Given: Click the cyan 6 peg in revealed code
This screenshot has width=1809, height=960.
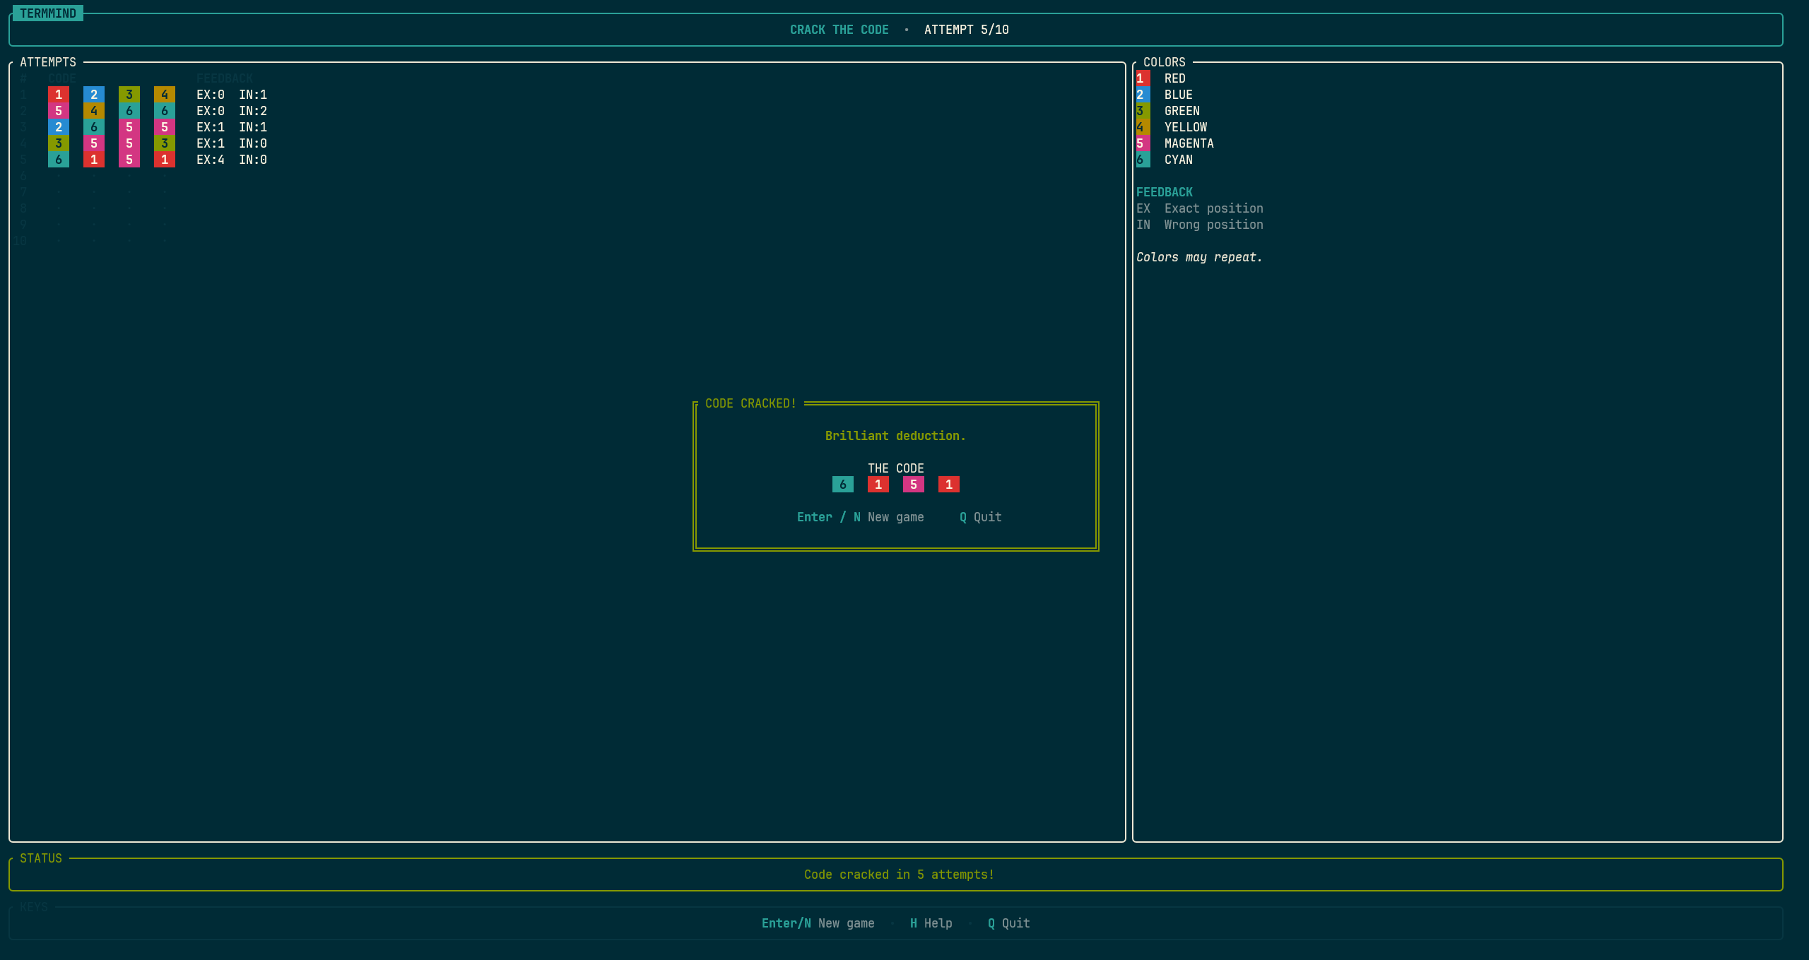Looking at the screenshot, I should pos(843,485).
